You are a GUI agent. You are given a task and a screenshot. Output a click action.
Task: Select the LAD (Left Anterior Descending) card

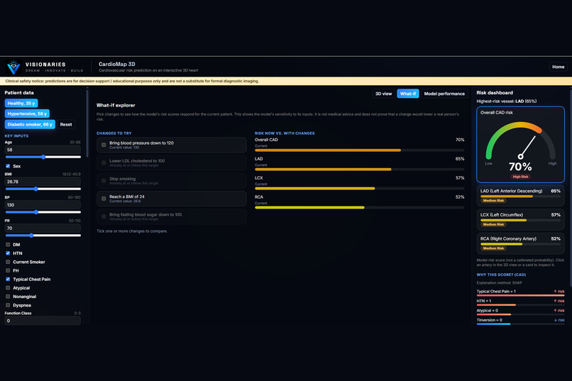pyautogui.click(x=520, y=196)
